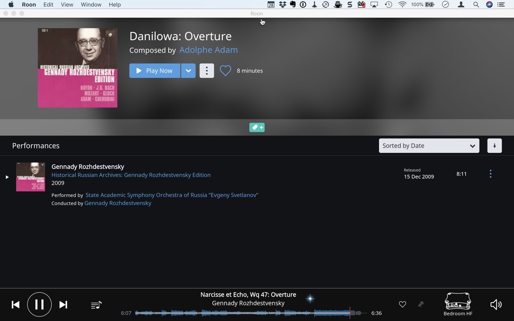This screenshot has width=514, height=321.
Task: Click the 100% battery status indicator
Action: pos(423,4)
